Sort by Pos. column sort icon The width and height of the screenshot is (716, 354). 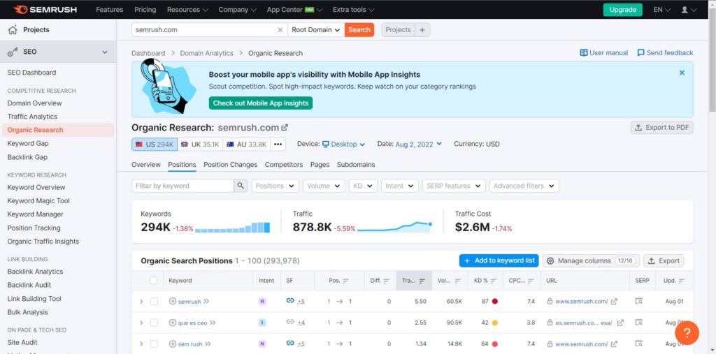tap(345, 281)
